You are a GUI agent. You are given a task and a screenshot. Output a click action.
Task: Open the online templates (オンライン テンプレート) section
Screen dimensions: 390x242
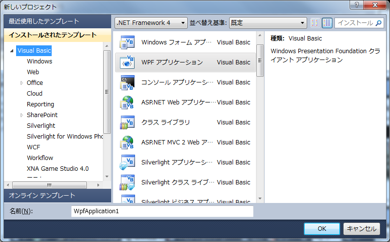(x=58, y=196)
